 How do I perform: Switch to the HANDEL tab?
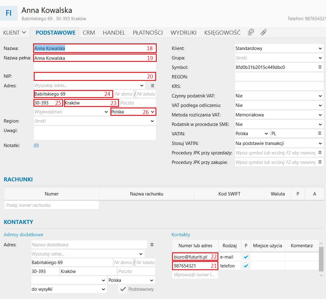pyautogui.click(x=114, y=32)
